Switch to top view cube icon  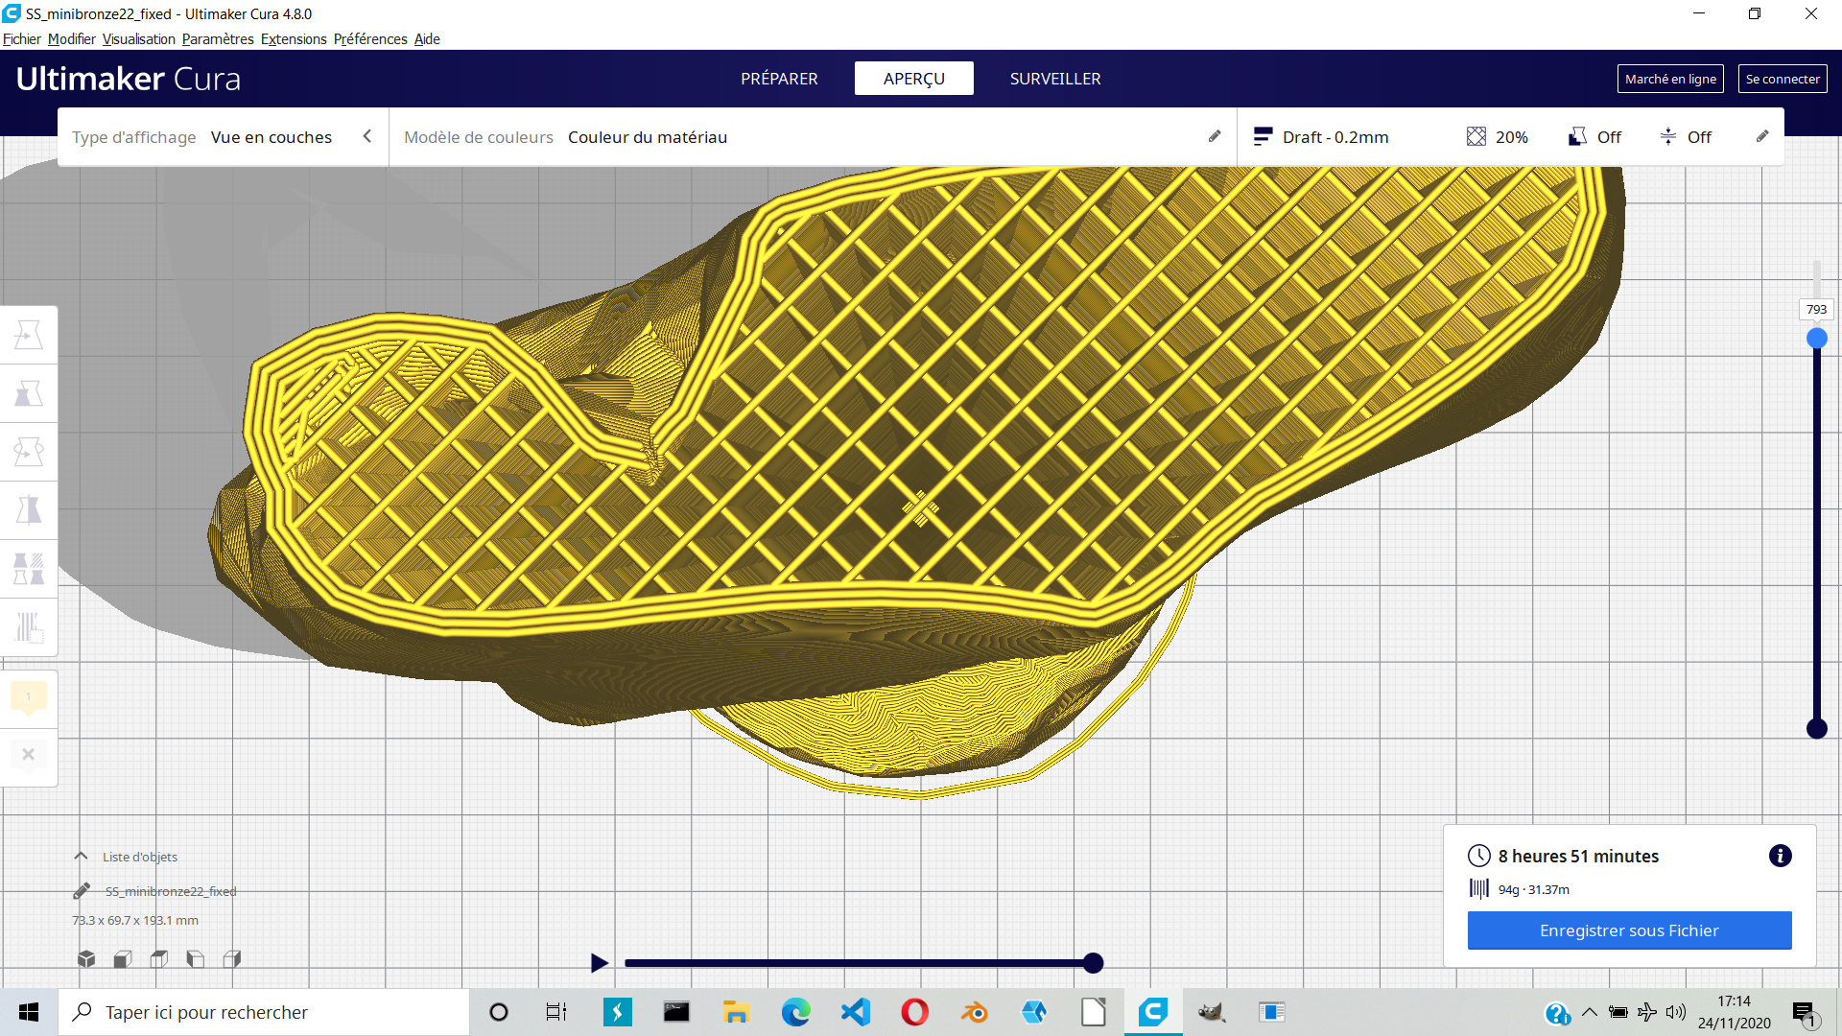tap(159, 958)
